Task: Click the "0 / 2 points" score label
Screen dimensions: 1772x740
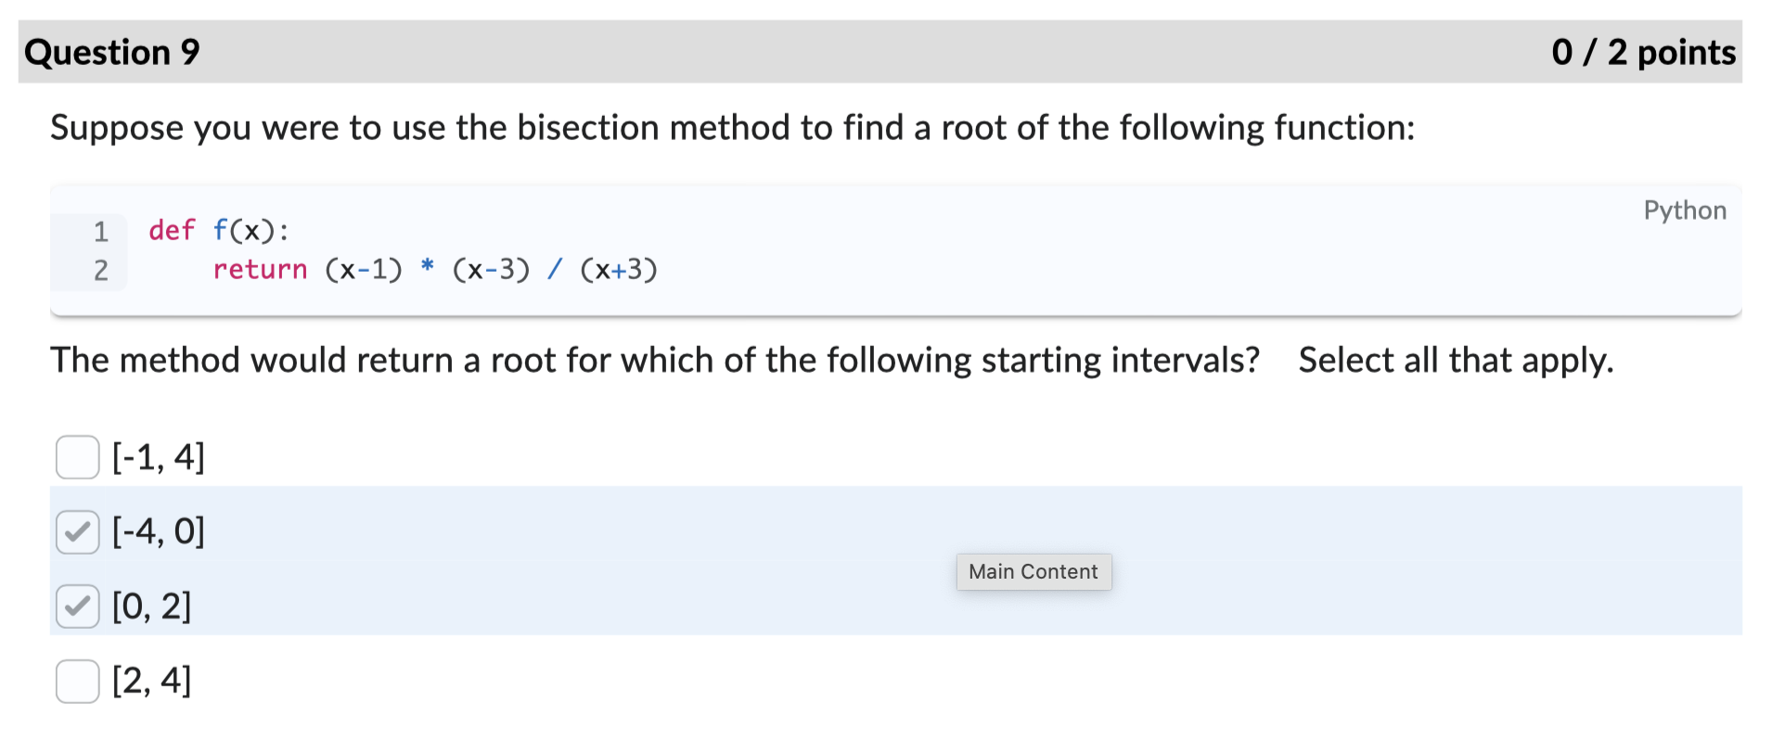Action: point(1644,52)
